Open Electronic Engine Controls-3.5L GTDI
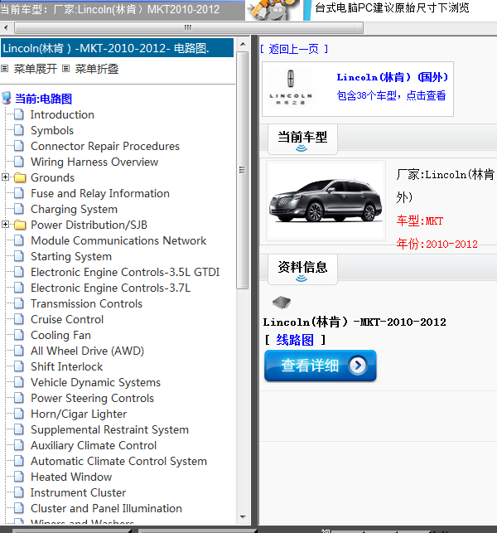The height and width of the screenshot is (533, 497). pyautogui.click(x=125, y=272)
